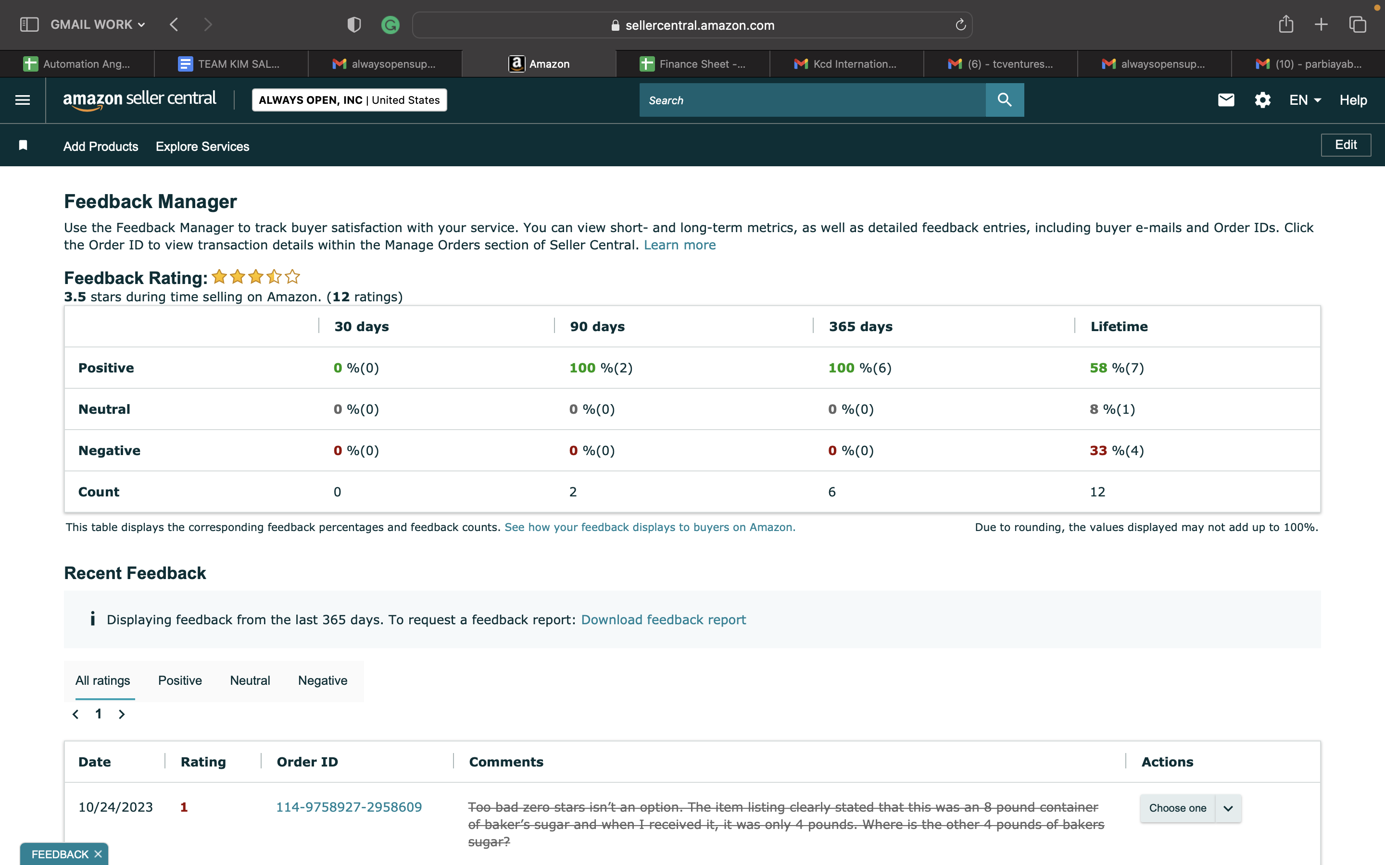Image resolution: width=1385 pixels, height=865 pixels.
Task: Open the ALWAYS OPEN, INC account switcher
Action: [349, 100]
